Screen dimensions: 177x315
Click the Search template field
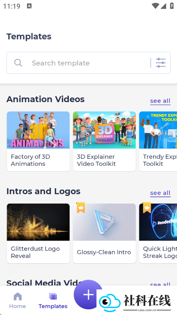pyautogui.click(x=88, y=63)
